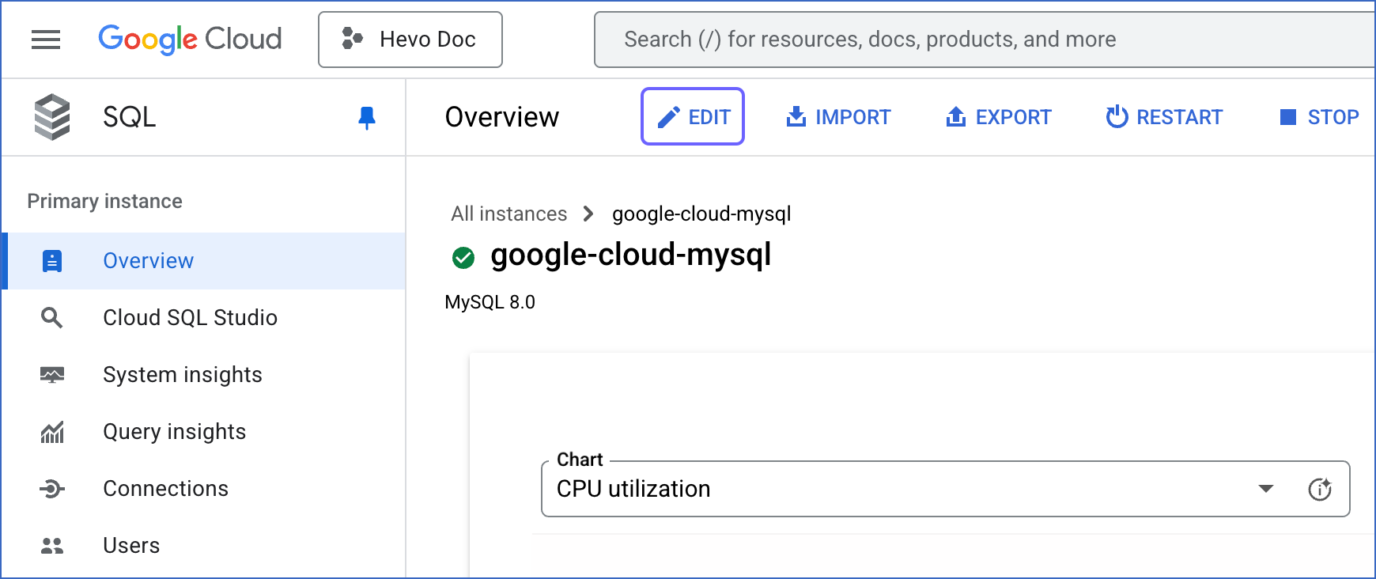Click google-cloud-mysql in the breadcrumb
Screen dimensions: 1376x579
point(701,214)
